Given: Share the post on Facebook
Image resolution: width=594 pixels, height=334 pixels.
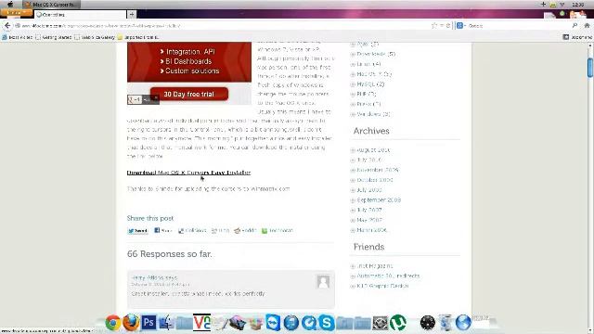Looking at the screenshot, I should tap(163, 230).
